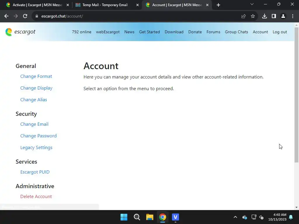Click the 792 online counter
The height and width of the screenshot is (224, 299).
click(82, 32)
